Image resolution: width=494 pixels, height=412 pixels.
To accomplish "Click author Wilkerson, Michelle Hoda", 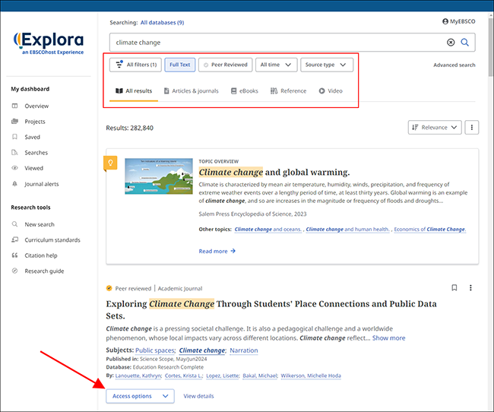I will coord(311,376).
